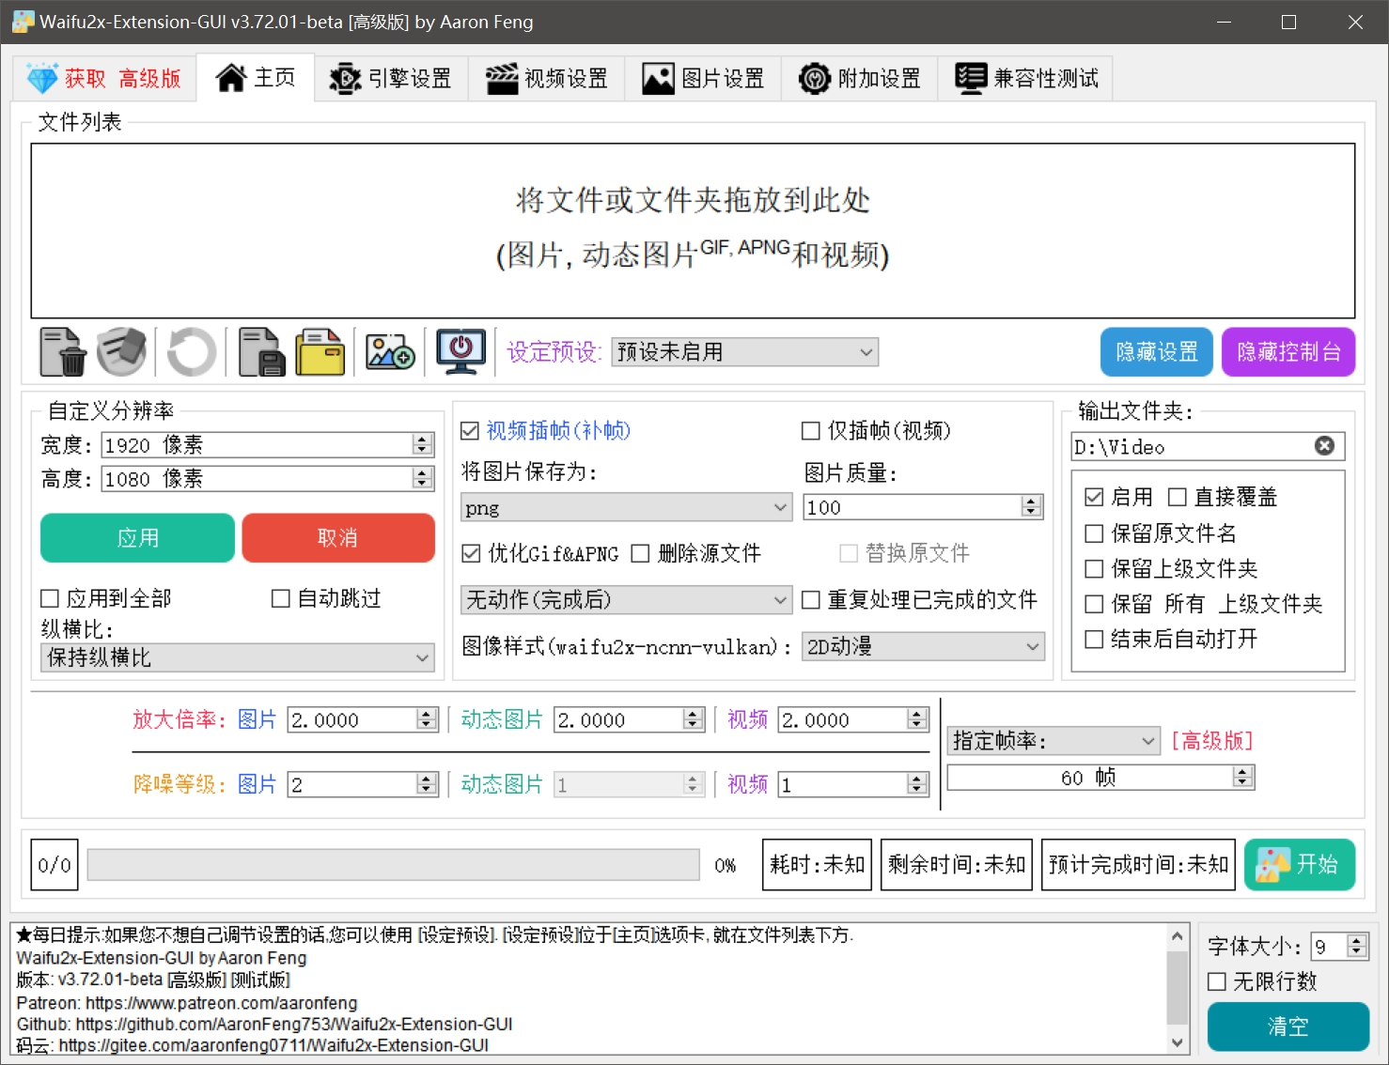Click the 0/0 progress counter
1389x1065 pixels.
(55, 864)
